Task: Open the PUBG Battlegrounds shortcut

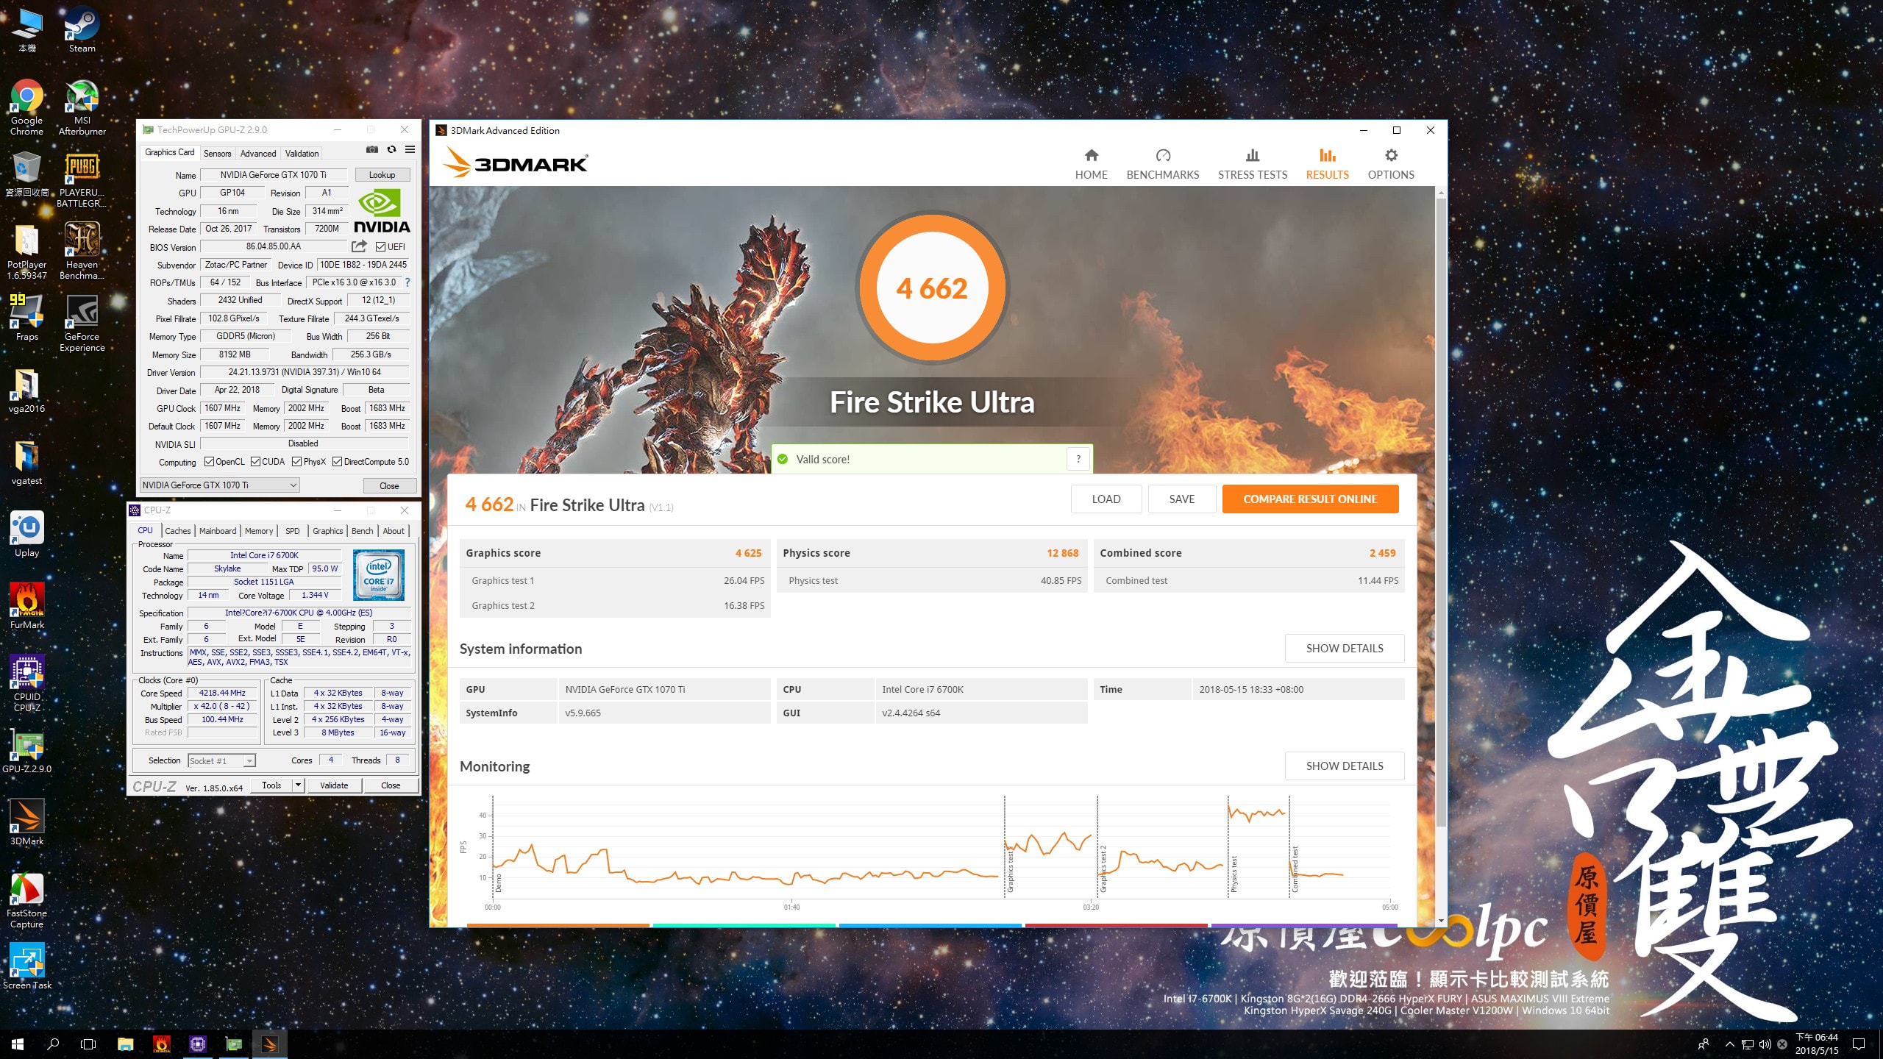Action: coord(82,180)
